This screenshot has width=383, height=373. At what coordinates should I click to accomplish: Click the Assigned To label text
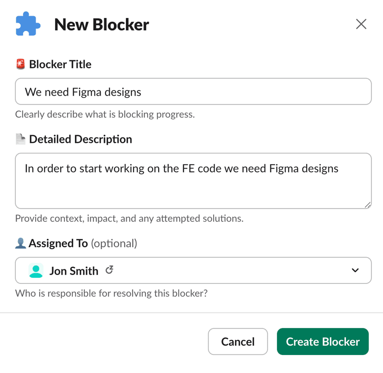point(58,244)
